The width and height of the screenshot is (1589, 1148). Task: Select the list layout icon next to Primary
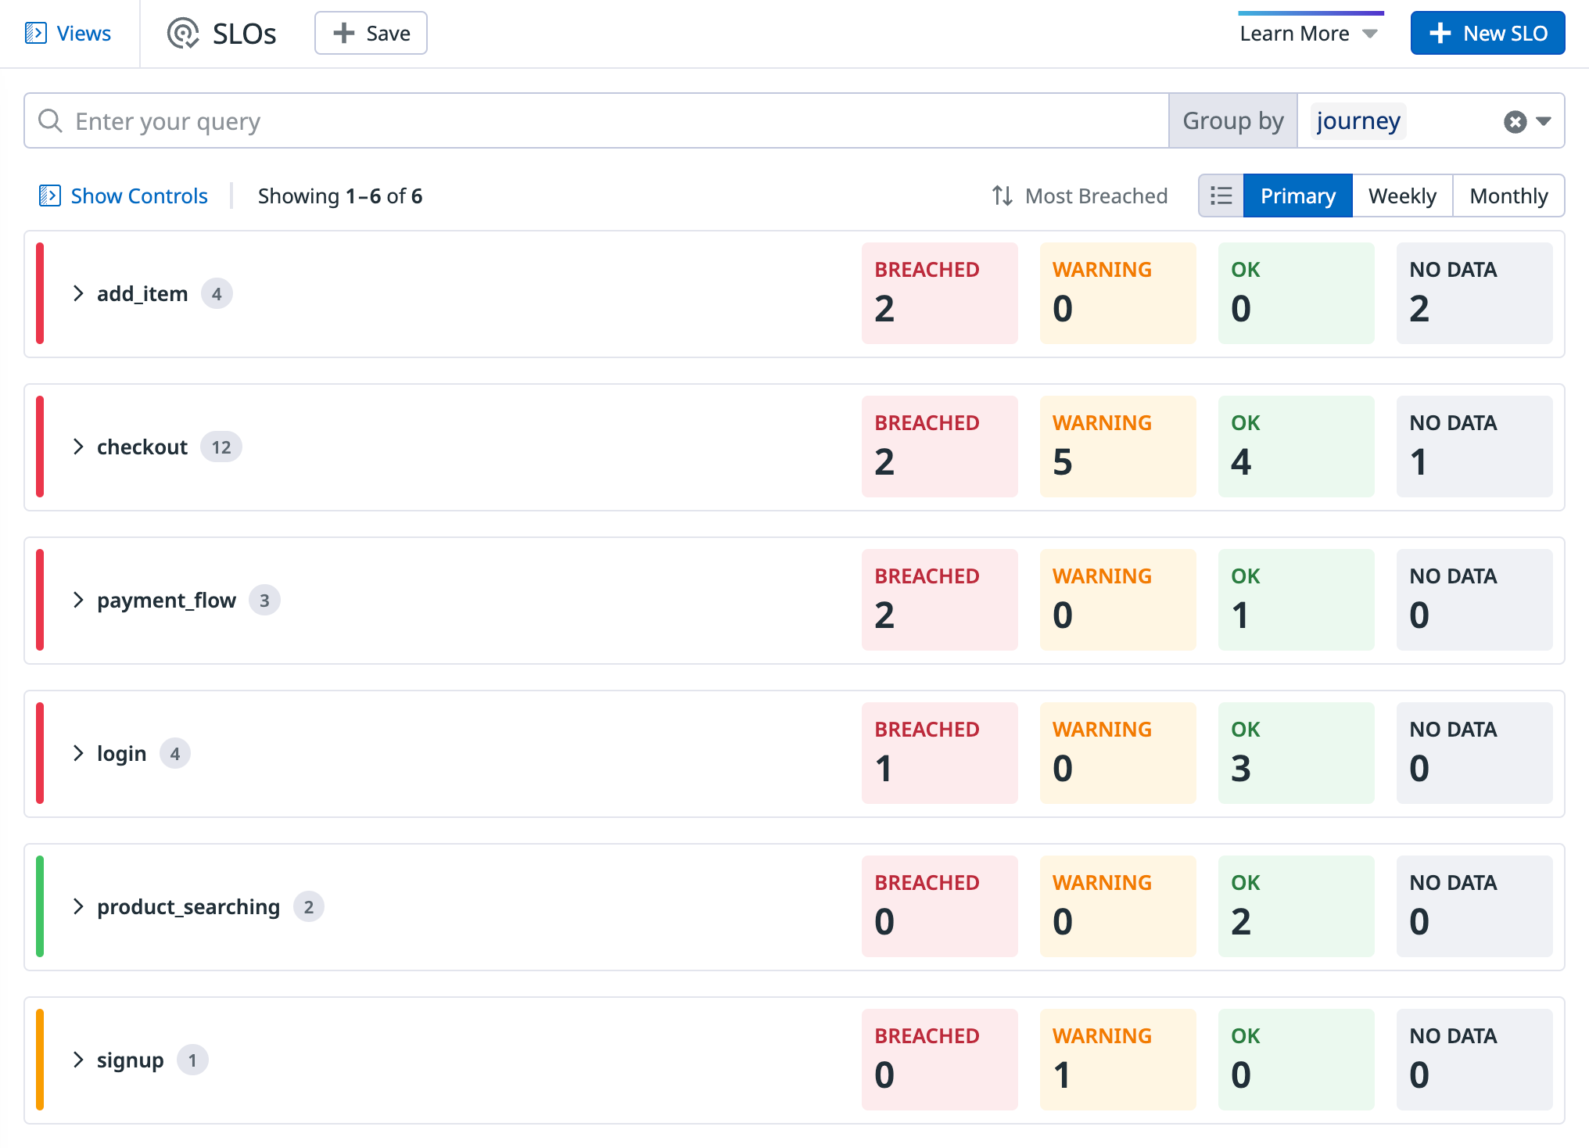tap(1221, 196)
